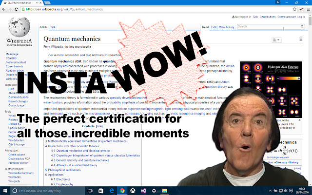Bookmark this page with the star icon
Screen dimensions: 312x195
[x=294, y=9]
